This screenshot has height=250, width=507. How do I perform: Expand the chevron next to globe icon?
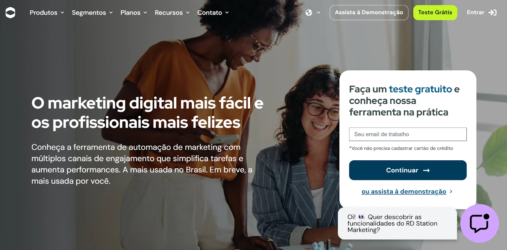tap(318, 13)
